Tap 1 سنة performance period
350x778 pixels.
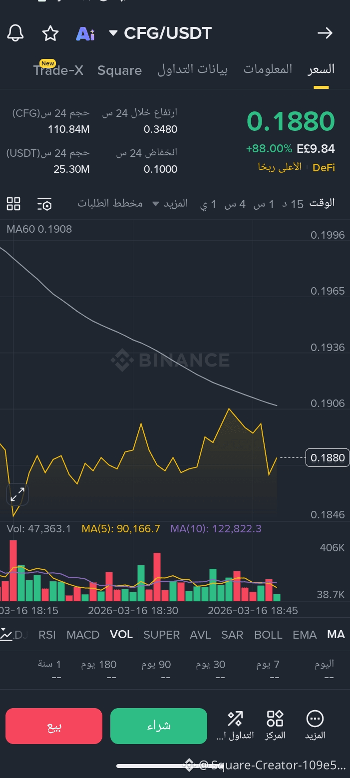(49, 664)
